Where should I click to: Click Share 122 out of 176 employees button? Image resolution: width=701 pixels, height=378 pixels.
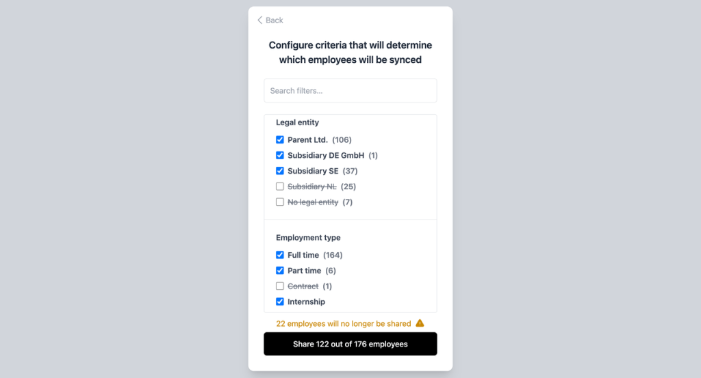[350, 344]
